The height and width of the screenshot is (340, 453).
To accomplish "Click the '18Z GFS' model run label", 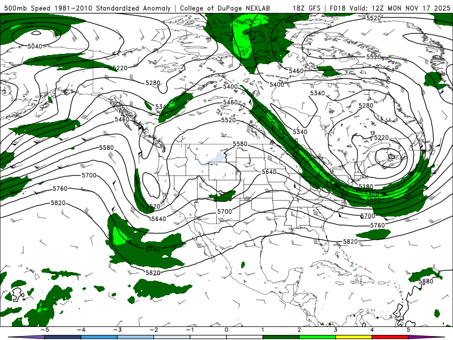I will click(x=306, y=8).
